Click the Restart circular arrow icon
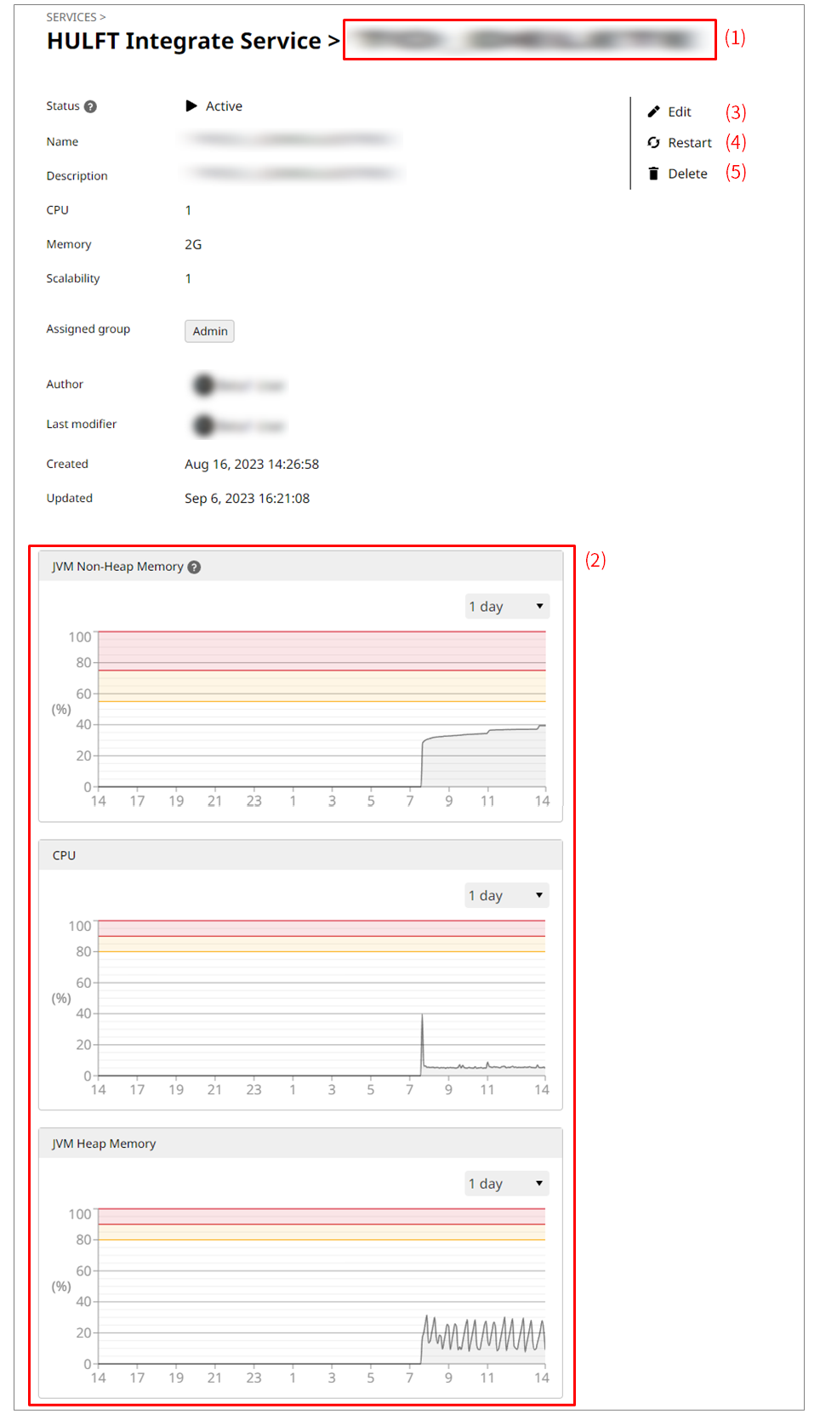This screenshot has height=1415, width=820. point(653,143)
